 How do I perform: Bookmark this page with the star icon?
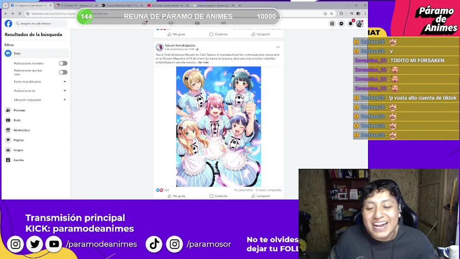(x=331, y=14)
